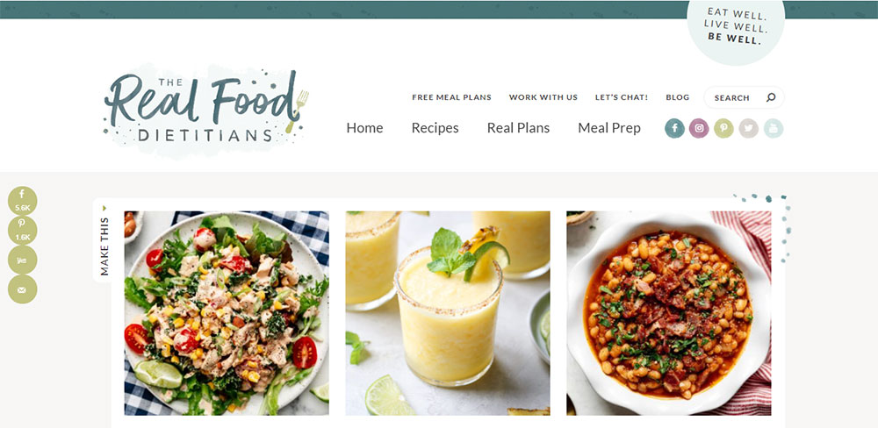878x428 pixels.
Task: Open the Meal Prep menu item
Action: coord(609,128)
